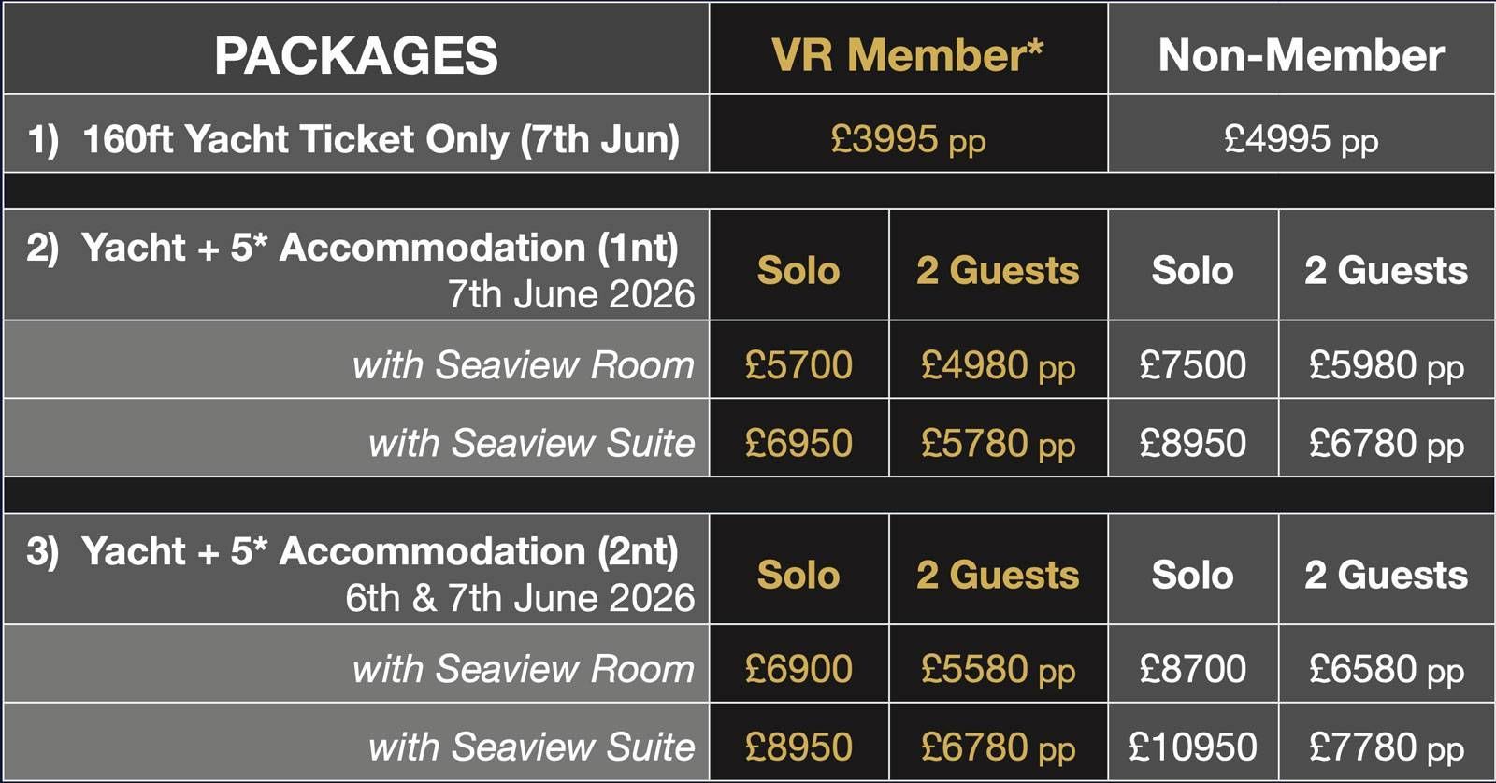Select the £4995 pp non-member price

coord(1301,140)
